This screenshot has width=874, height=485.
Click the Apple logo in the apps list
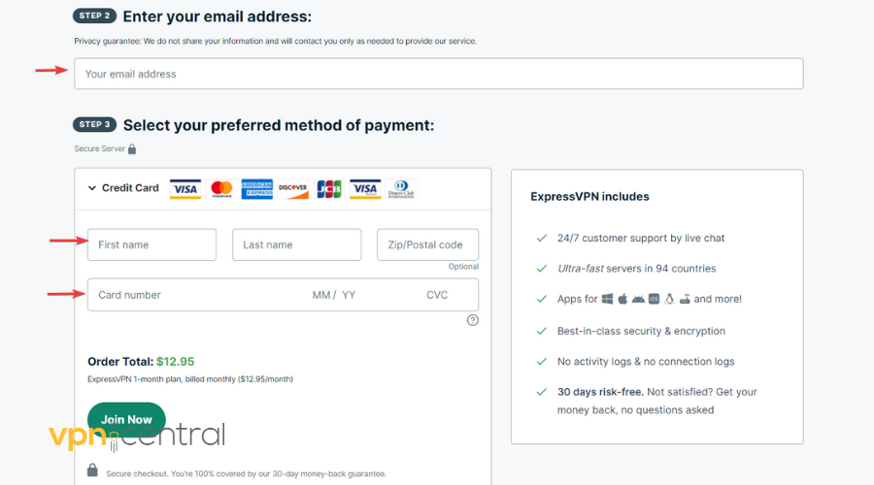(x=623, y=299)
